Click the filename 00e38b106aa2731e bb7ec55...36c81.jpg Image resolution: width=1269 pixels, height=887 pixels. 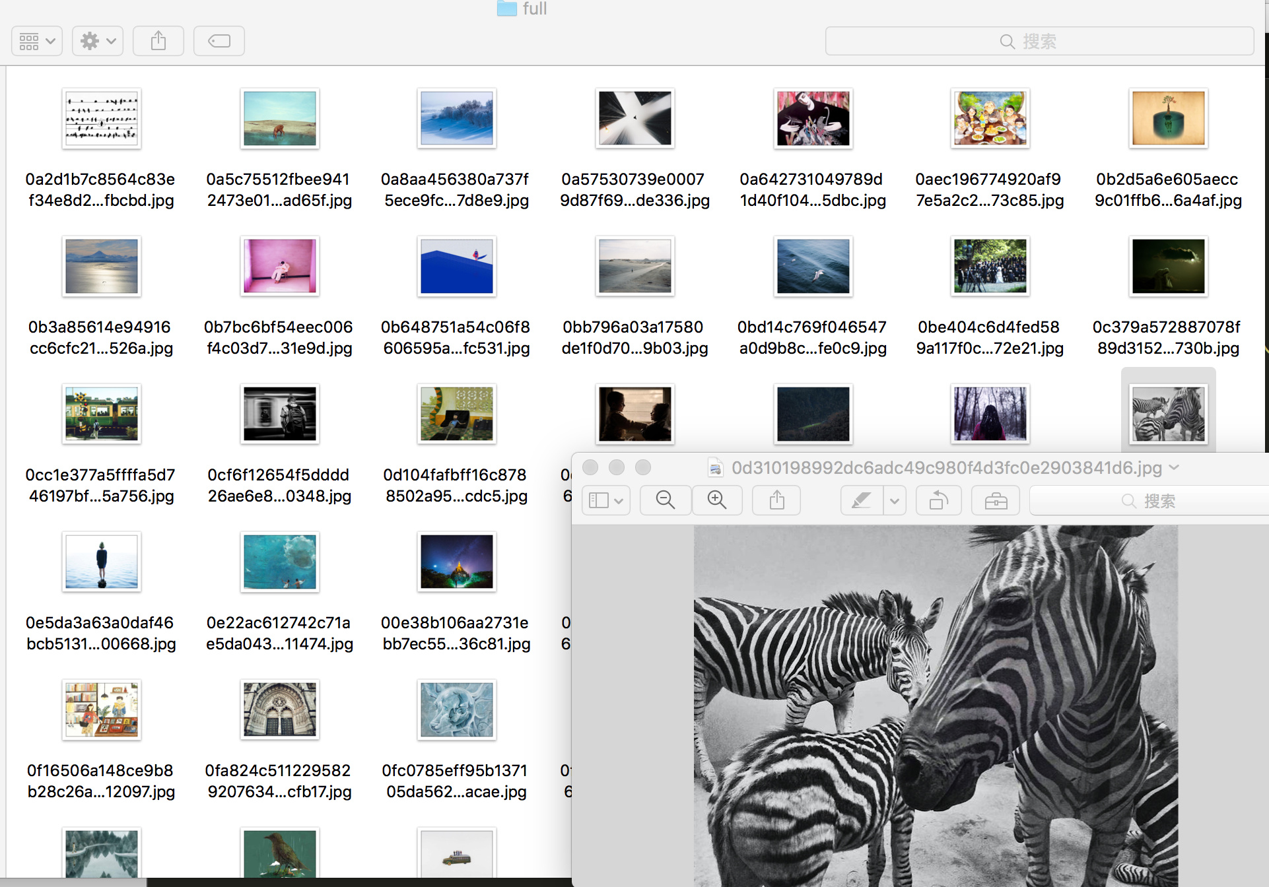pyautogui.click(x=456, y=633)
